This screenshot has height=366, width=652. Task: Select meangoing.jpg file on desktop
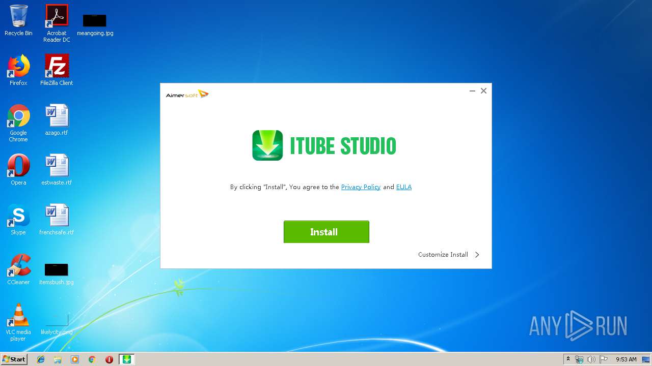click(x=95, y=24)
